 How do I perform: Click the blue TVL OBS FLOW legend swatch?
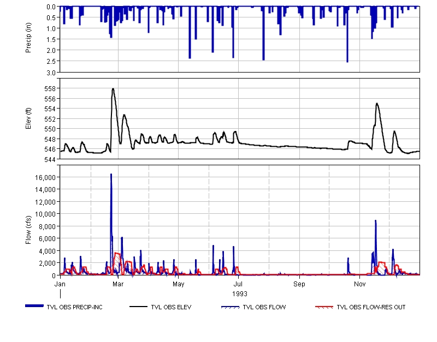click(x=230, y=307)
